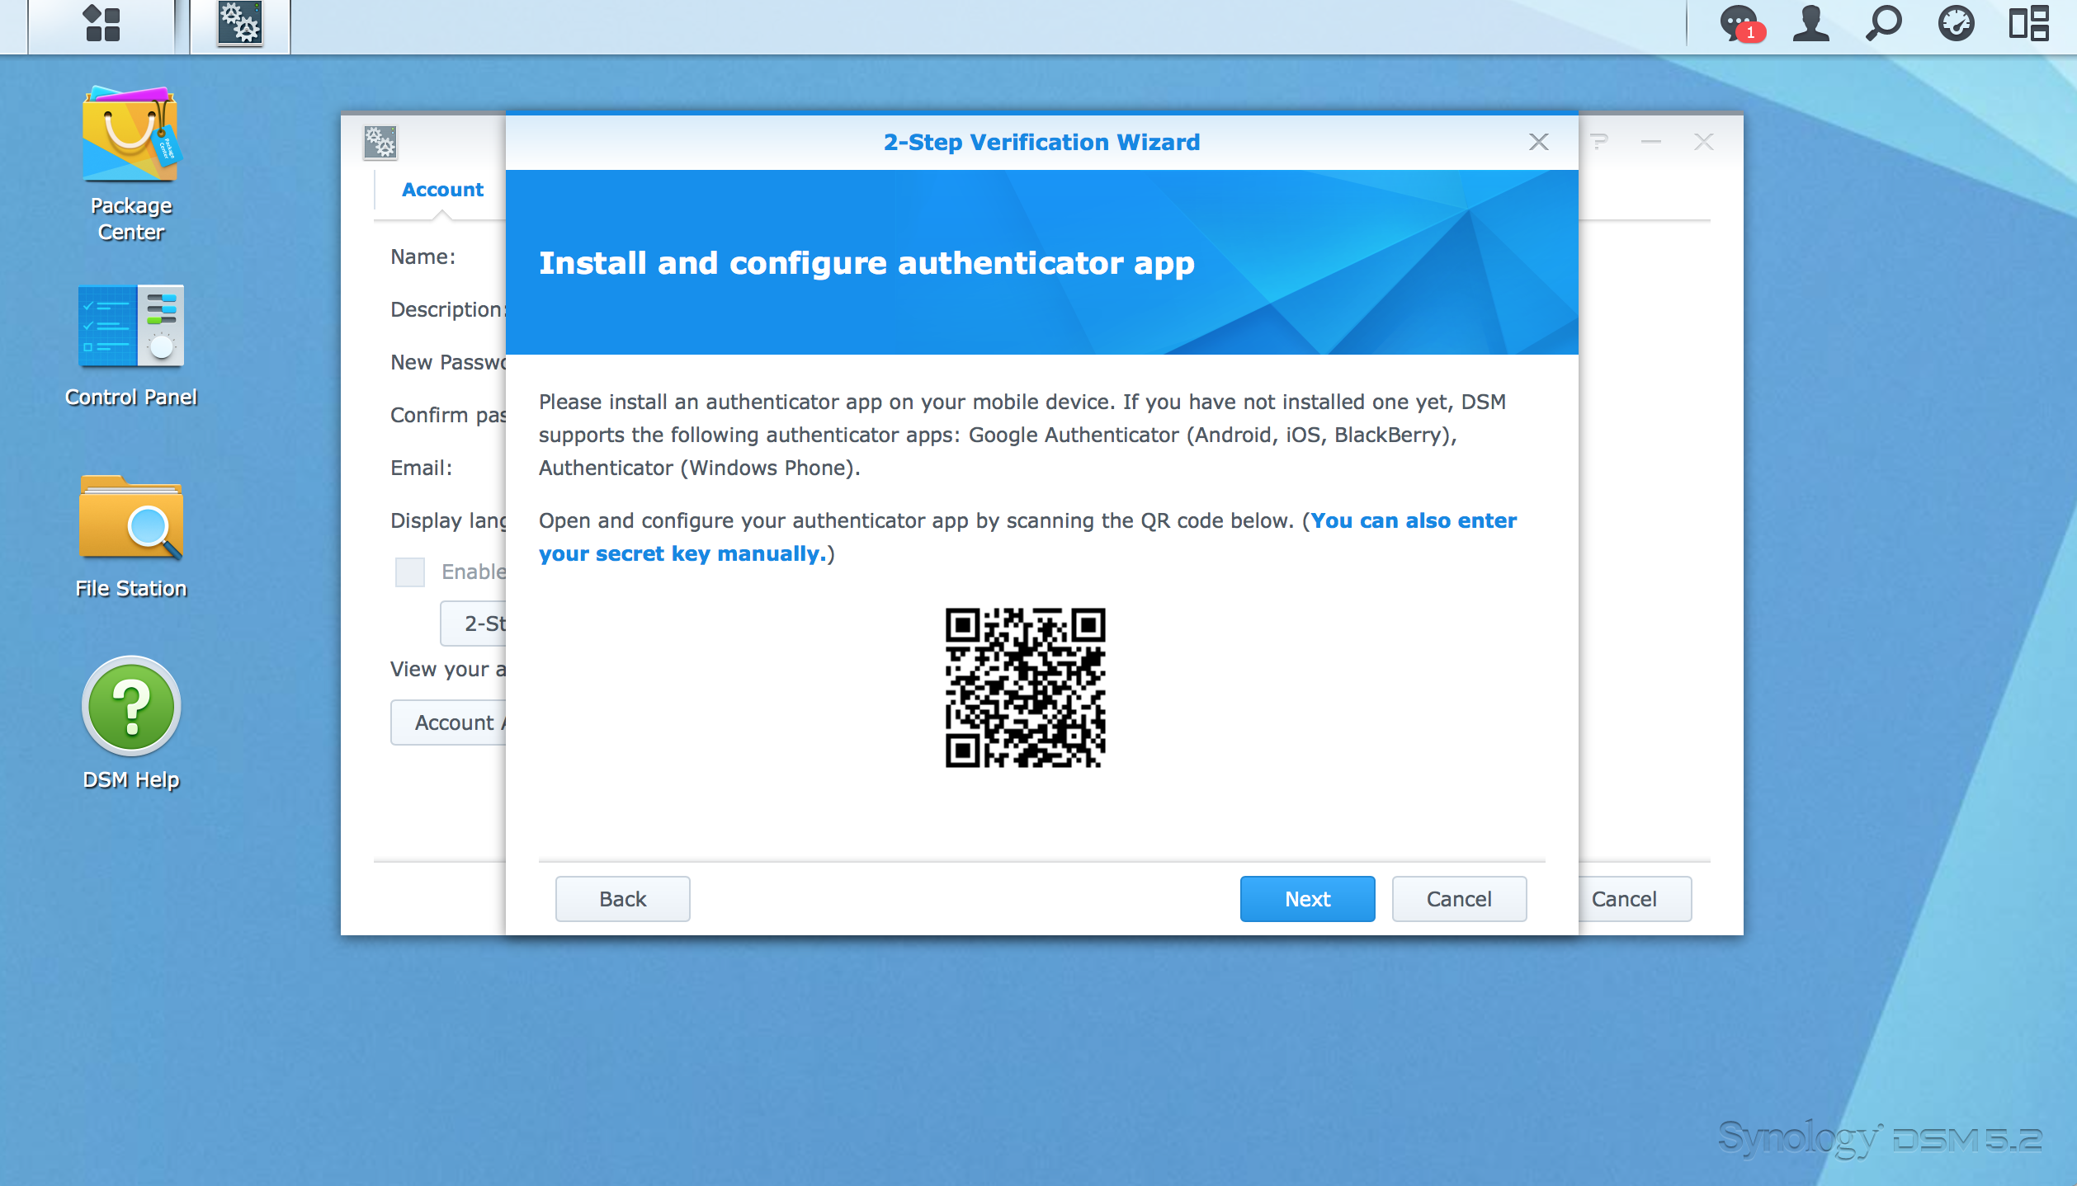Click the '2-Step Verification Wizard' title text
This screenshot has width=2077, height=1186.
(x=1041, y=142)
